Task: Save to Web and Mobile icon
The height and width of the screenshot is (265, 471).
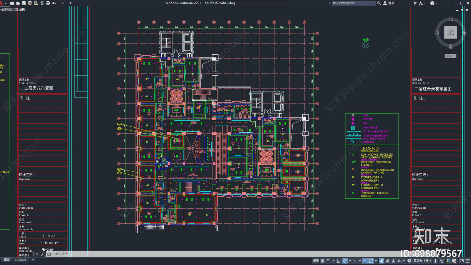Action: pyautogui.click(x=42, y=3)
